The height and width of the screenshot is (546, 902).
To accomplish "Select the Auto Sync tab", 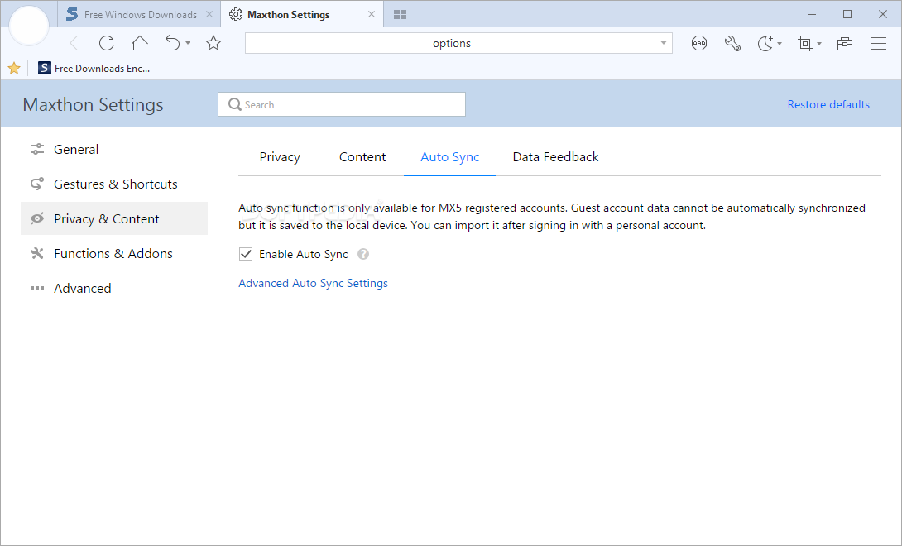I will tap(450, 157).
